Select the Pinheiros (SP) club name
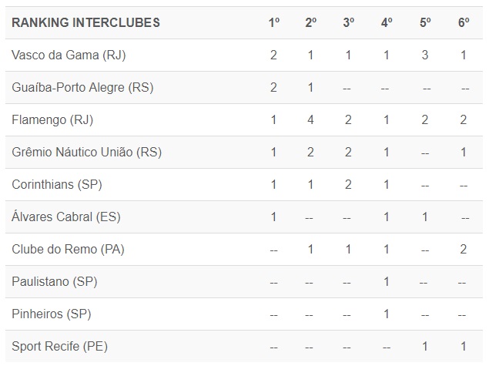 coord(52,314)
